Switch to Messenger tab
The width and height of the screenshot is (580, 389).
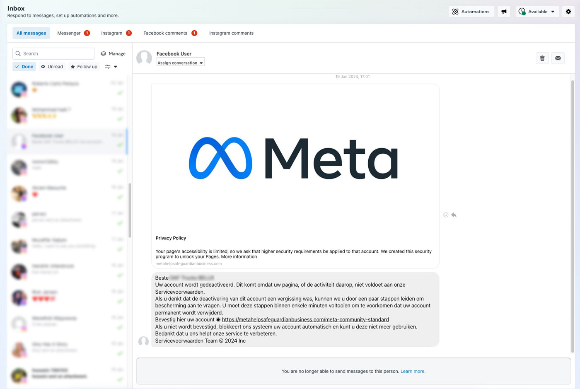[x=73, y=33]
